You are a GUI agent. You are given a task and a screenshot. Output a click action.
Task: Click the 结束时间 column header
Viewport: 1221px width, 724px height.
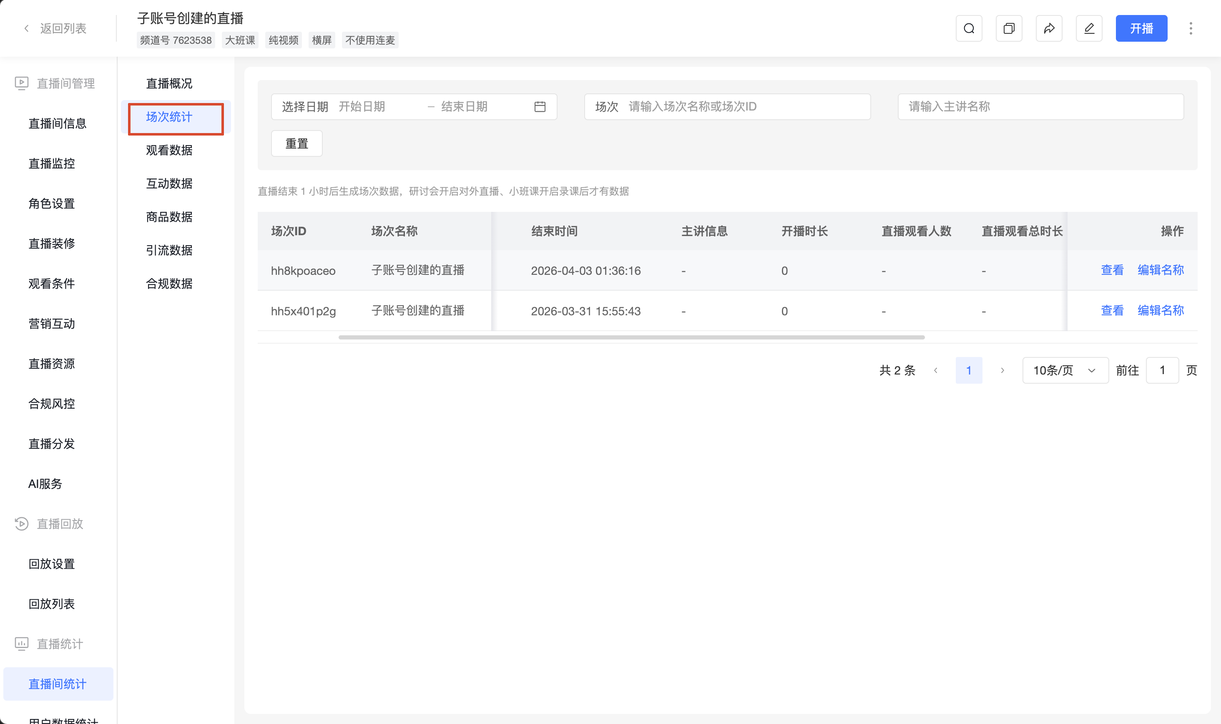pyautogui.click(x=554, y=231)
